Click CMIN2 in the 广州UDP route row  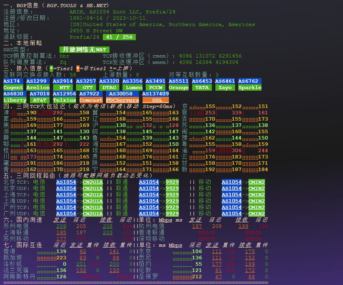coord(256,214)
